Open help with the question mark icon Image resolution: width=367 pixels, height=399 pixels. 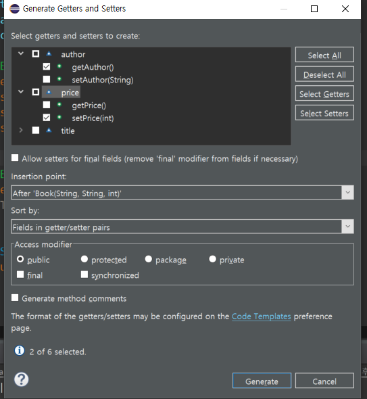click(22, 379)
